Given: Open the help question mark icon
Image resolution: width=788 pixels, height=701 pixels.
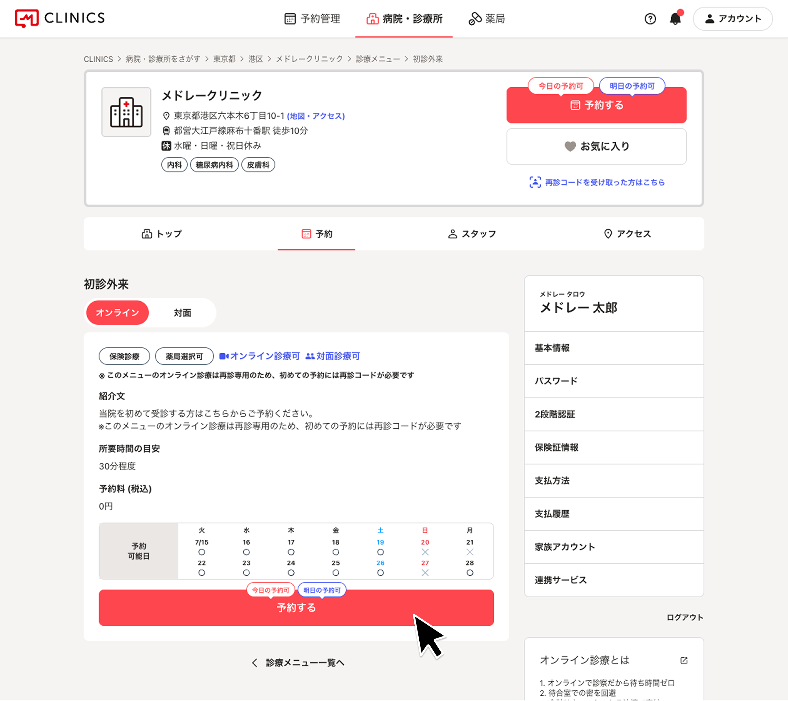Looking at the screenshot, I should pos(650,18).
